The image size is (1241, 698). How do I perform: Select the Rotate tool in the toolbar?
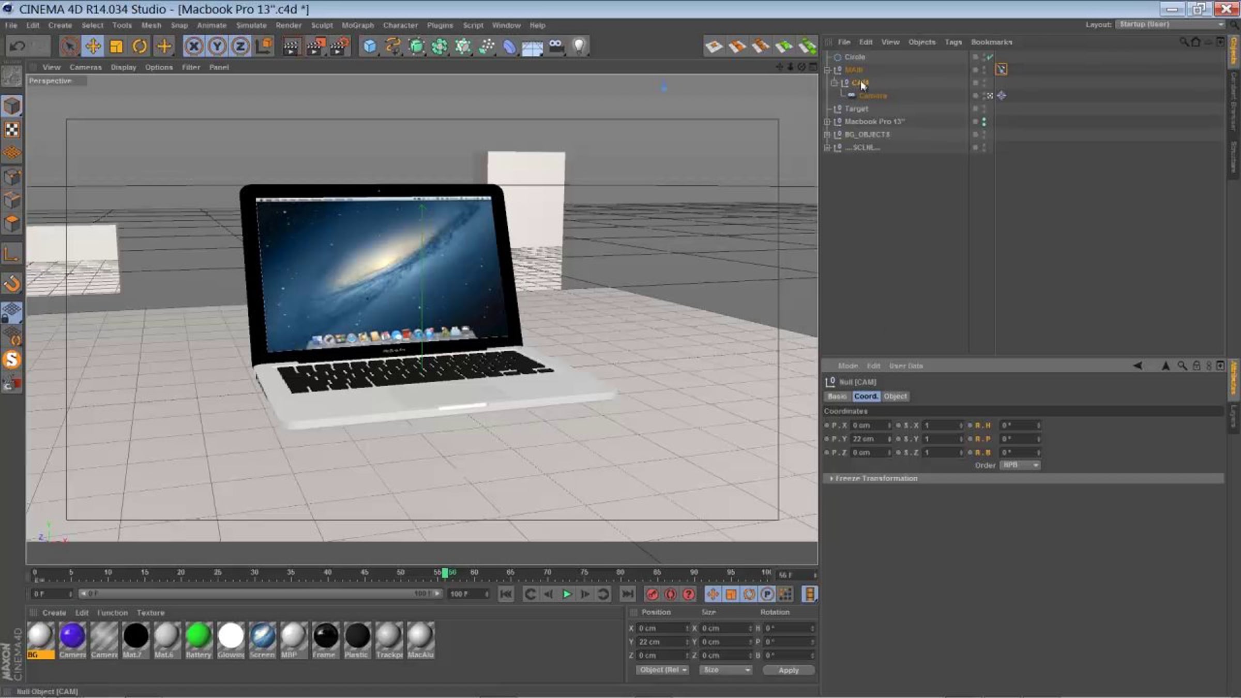(x=140, y=47)
